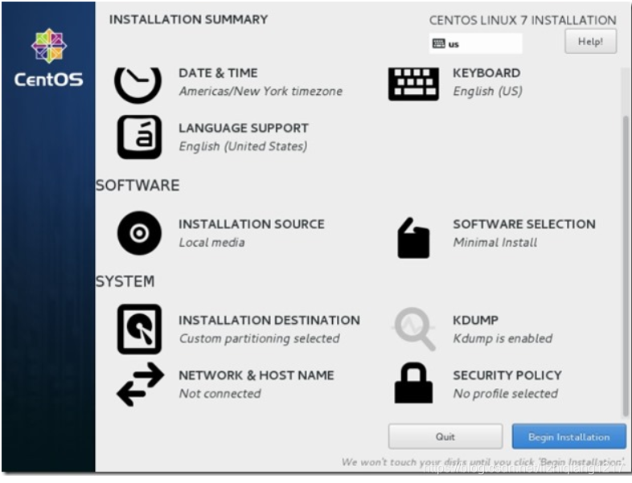Viewport: 632px width, 483px height.
Task: Open the Software Selection package icon
Action: click(413, 238)
